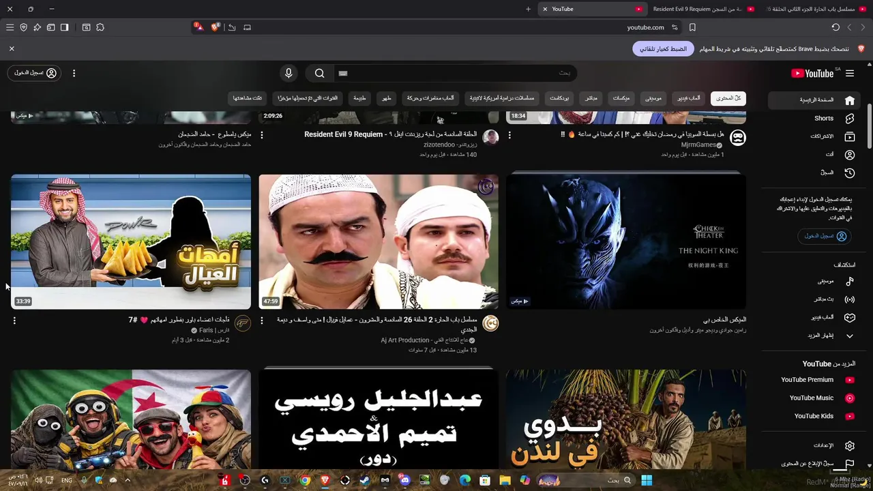
Task: Switch to Resident Evil 9 Requiem tab
Action: (x=701, y=9)
